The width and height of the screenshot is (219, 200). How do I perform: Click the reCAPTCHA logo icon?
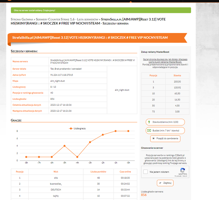tap(183, 170)
